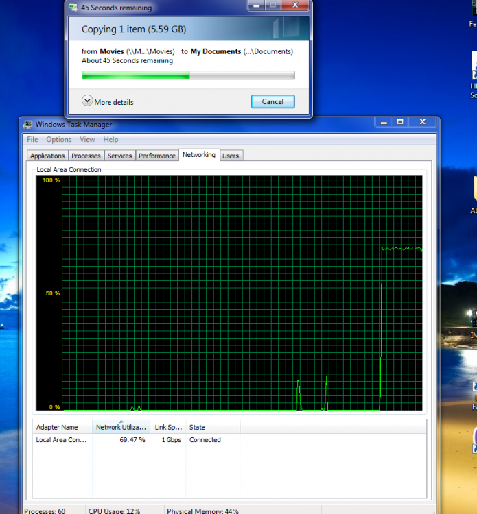
Task: Maximize the Windows Task Manager window
Action: (x=400, y=122)
